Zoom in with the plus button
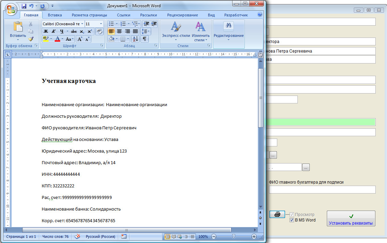This screenshot has width=387, height=243. pyautogui.click(x=254, y=237)
